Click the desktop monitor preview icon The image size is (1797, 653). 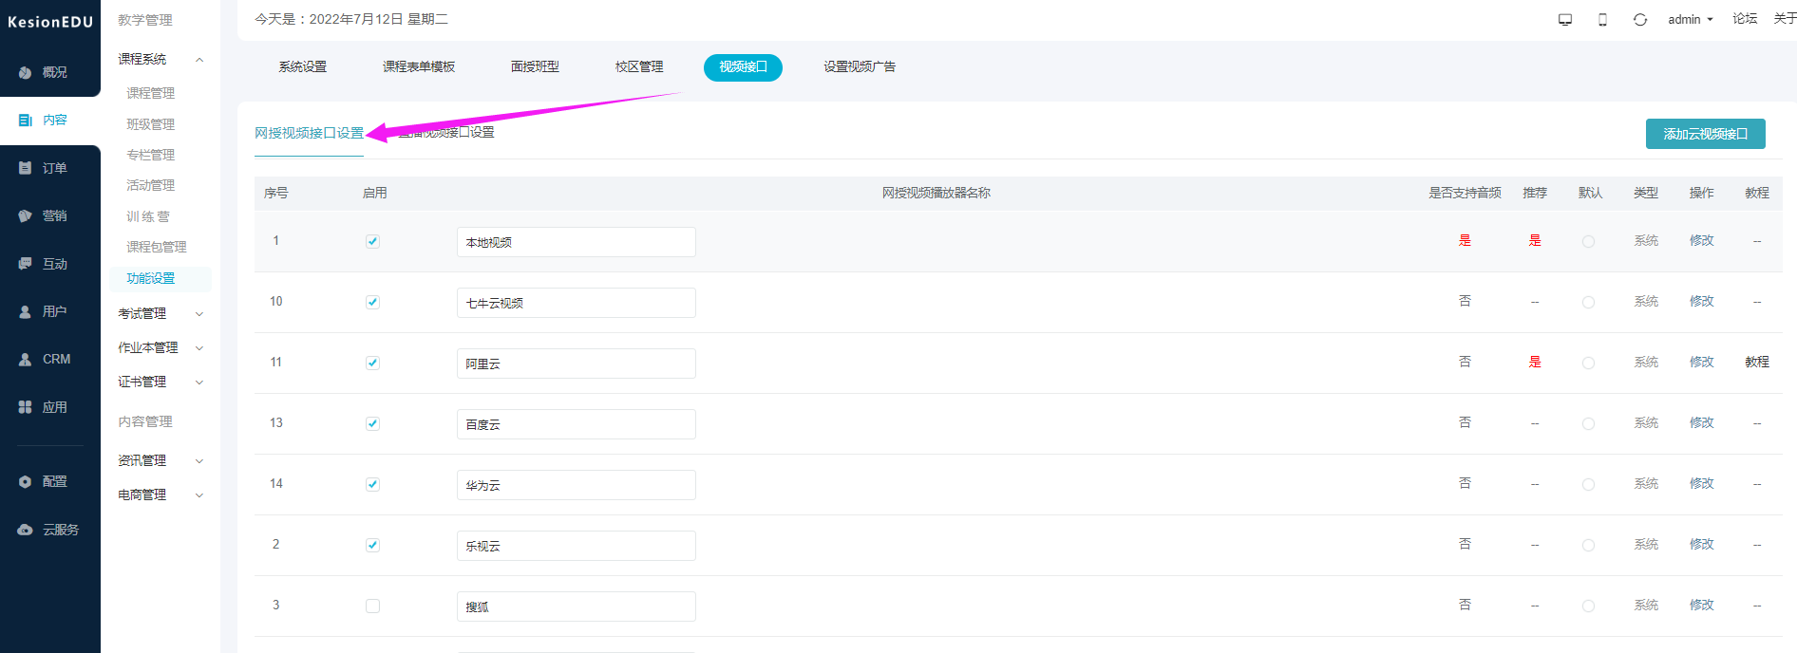point(1565,20)
